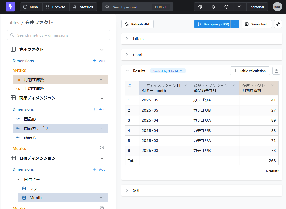Click the copy link icon button
The width and height of the screenshot is (286, 209).
point(278,24)
